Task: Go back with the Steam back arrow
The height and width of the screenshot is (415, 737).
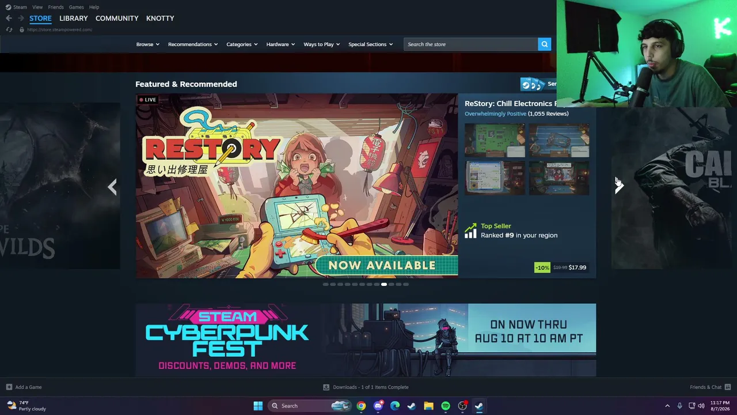Action: [x=9, y=18]
